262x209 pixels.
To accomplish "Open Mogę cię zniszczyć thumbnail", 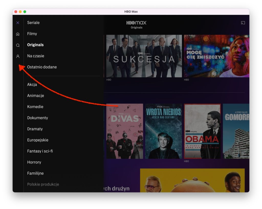I will click(x=216, y=56).
